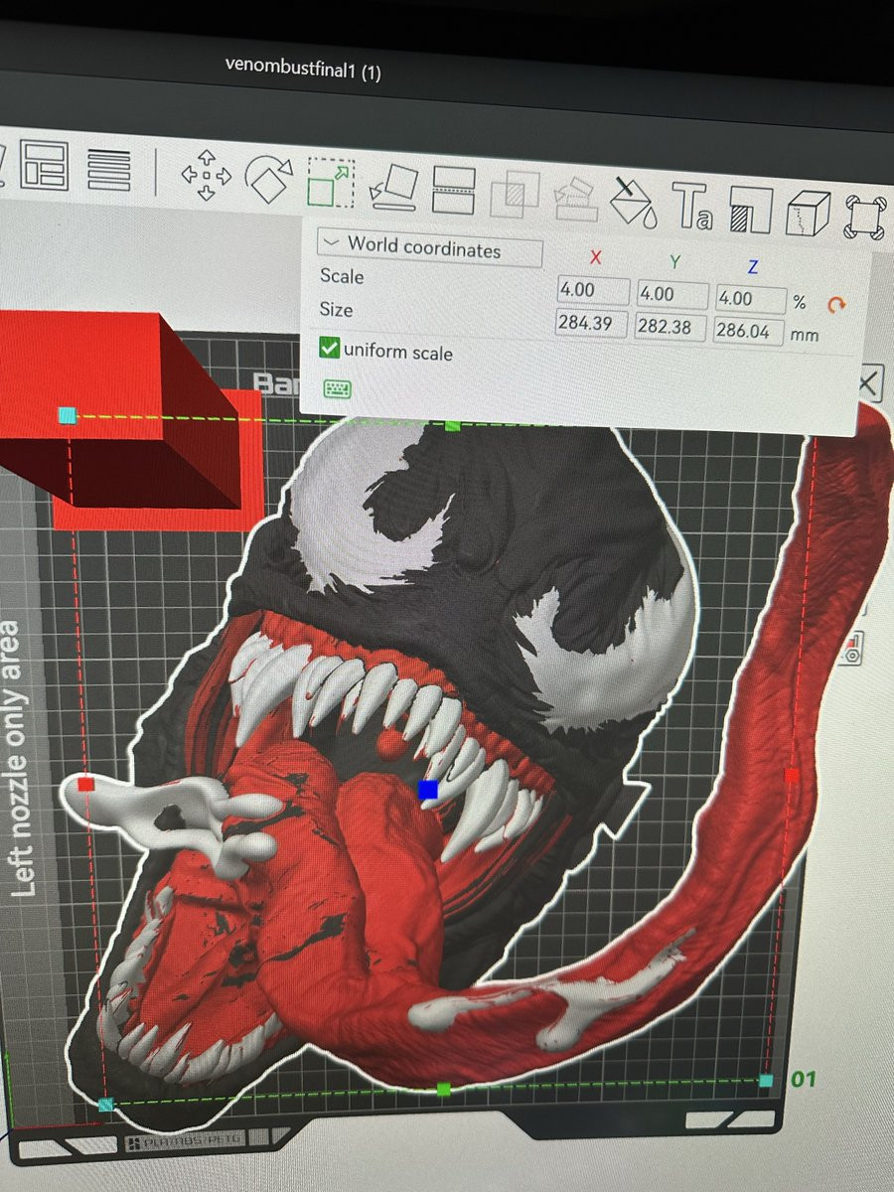This screenshot has width=894, height=1192.
Task: Reset scale with the orange arrow
Action: tap(835, 306)
